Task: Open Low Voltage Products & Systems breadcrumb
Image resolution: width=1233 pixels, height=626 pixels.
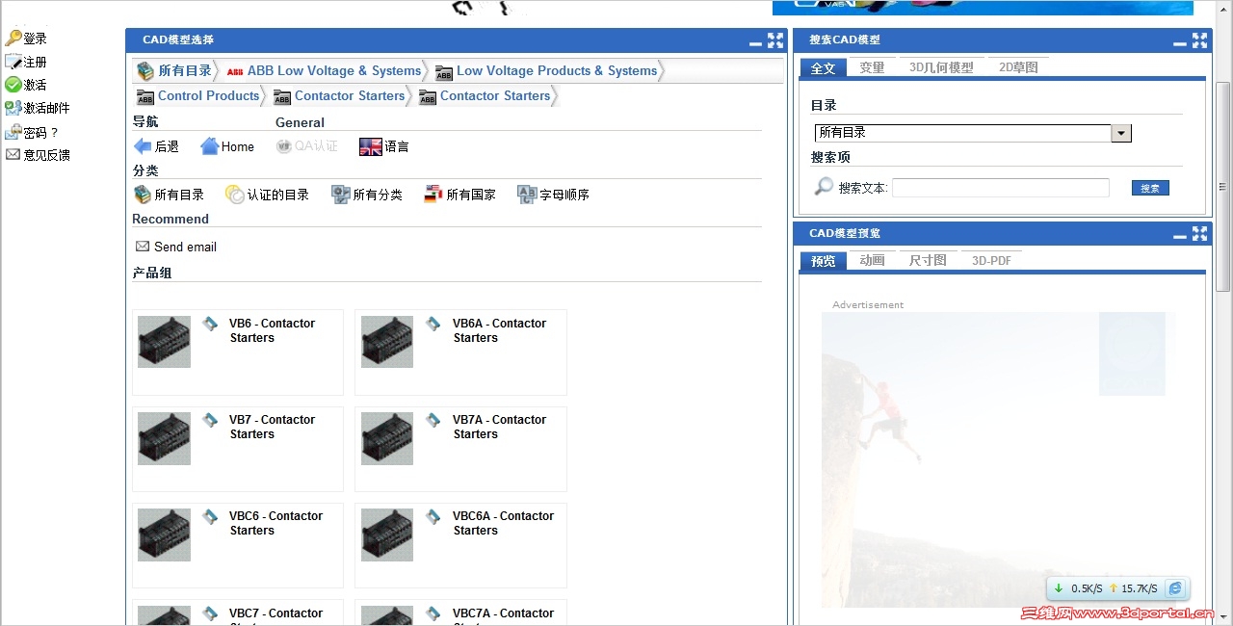Action: tap(557, 70)
